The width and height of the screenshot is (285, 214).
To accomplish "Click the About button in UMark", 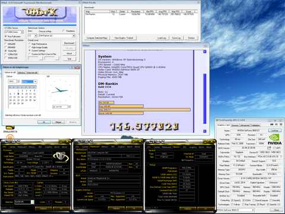I will 69,53.
